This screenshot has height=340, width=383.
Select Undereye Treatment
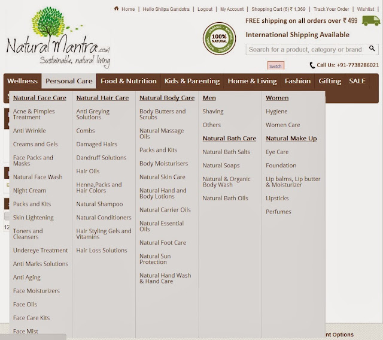click(40, 250)
